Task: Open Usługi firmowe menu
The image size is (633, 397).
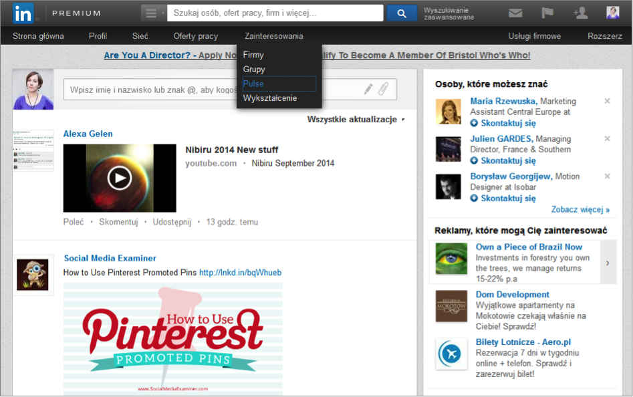Action: (534, 36)
